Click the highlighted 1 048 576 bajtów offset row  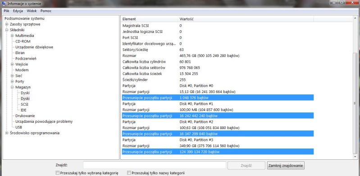pos(218,98)
